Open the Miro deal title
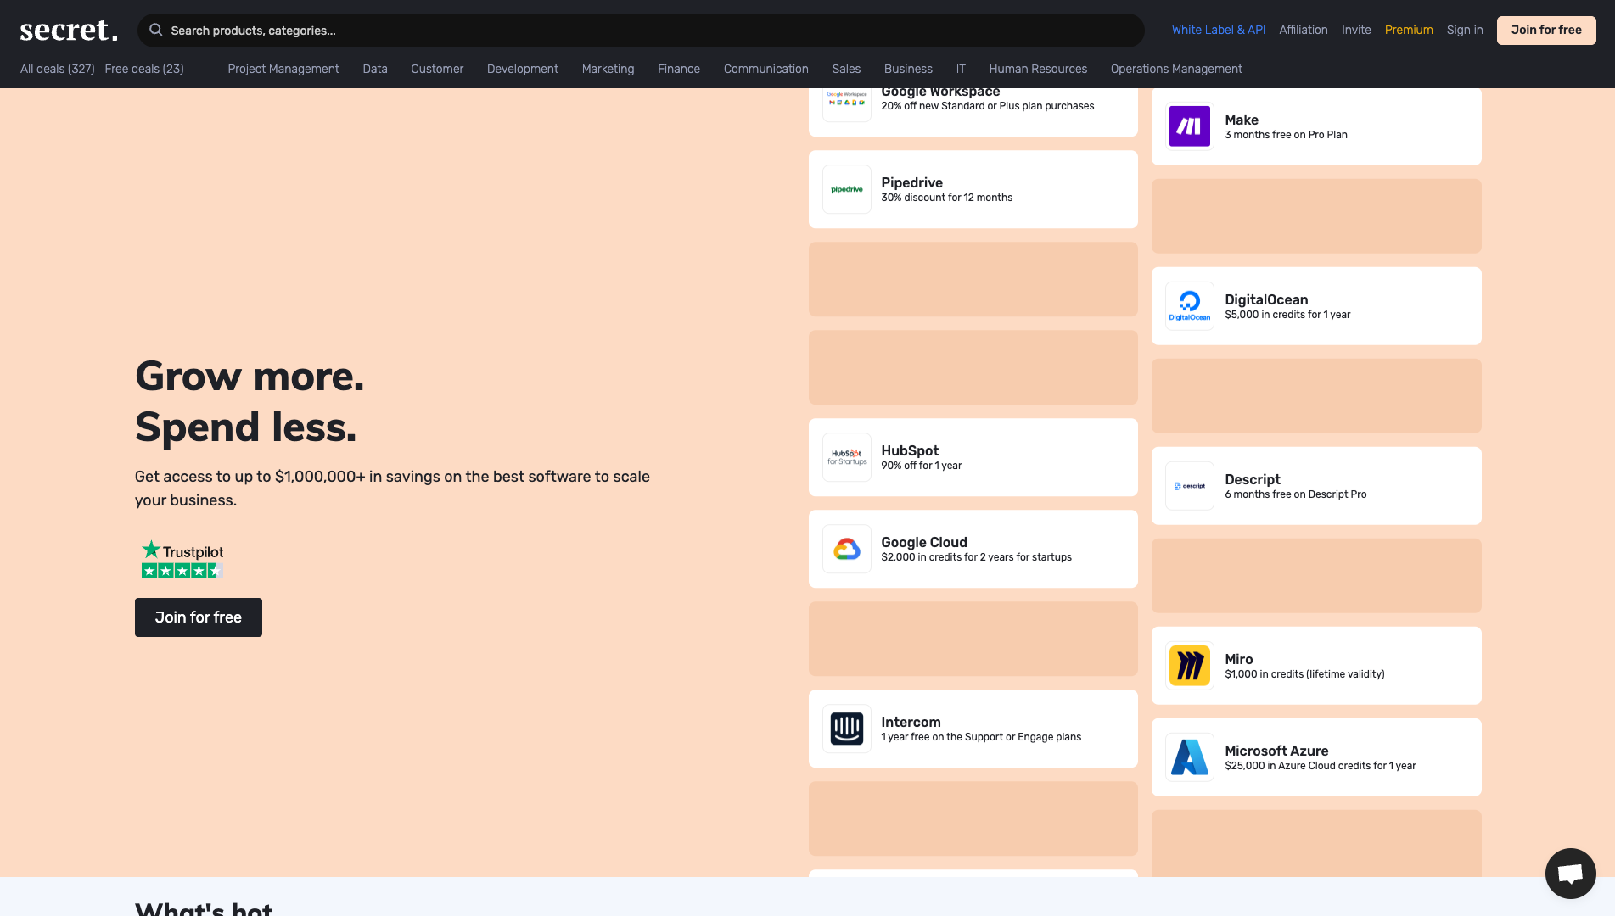The width and height of the screenshot is (1615, 916). 1238,659
